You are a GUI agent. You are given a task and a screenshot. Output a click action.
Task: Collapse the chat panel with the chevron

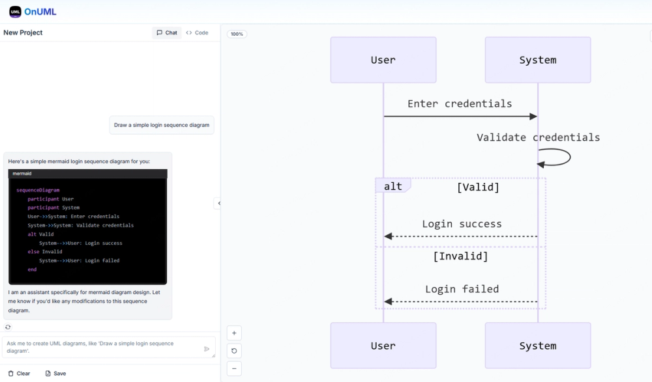219,202
